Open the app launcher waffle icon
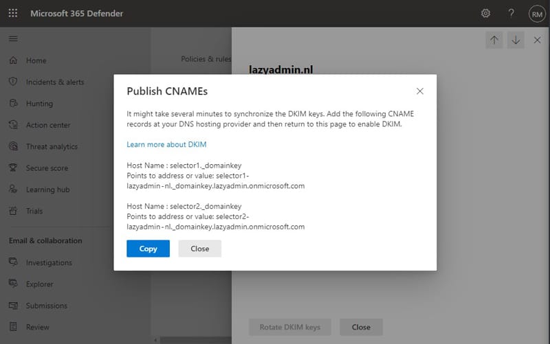This screenshot has width=550, height=344. pos(13,13)
